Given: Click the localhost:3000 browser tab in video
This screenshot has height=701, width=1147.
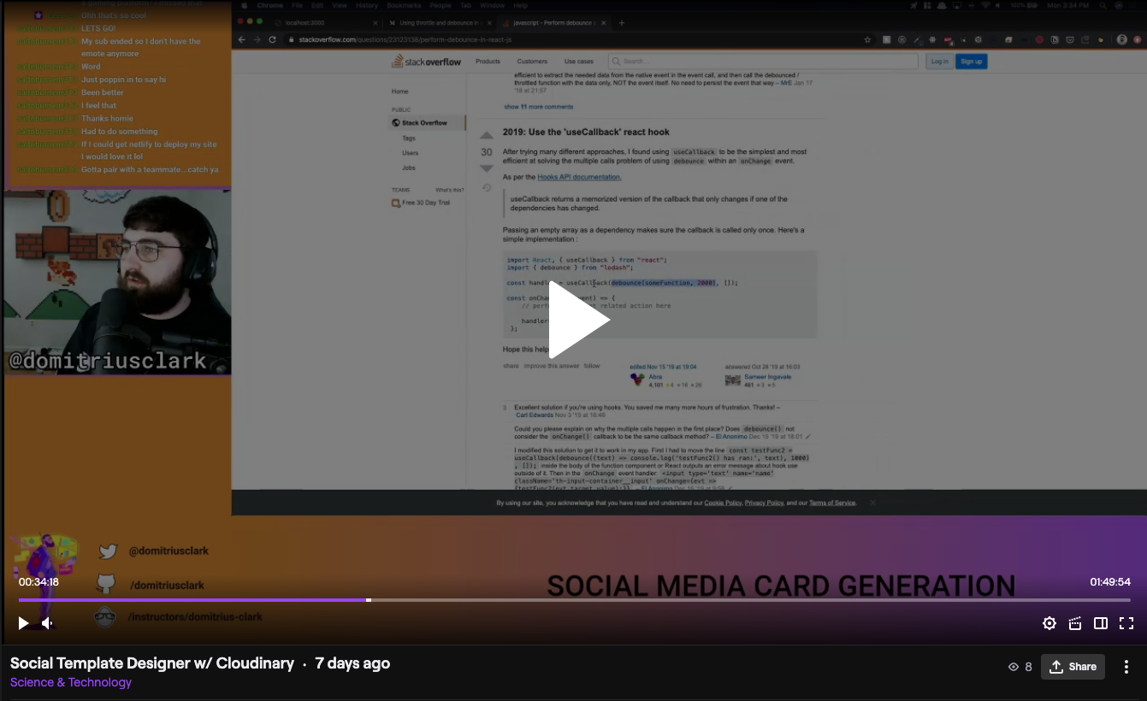Looking at the screenshot, I should [325, 22].
